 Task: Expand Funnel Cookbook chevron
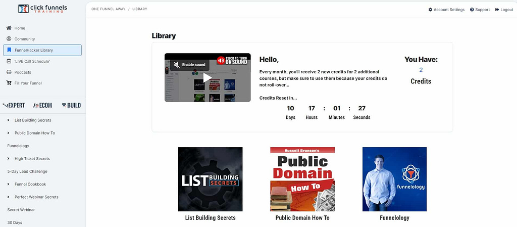coord(8,184)
